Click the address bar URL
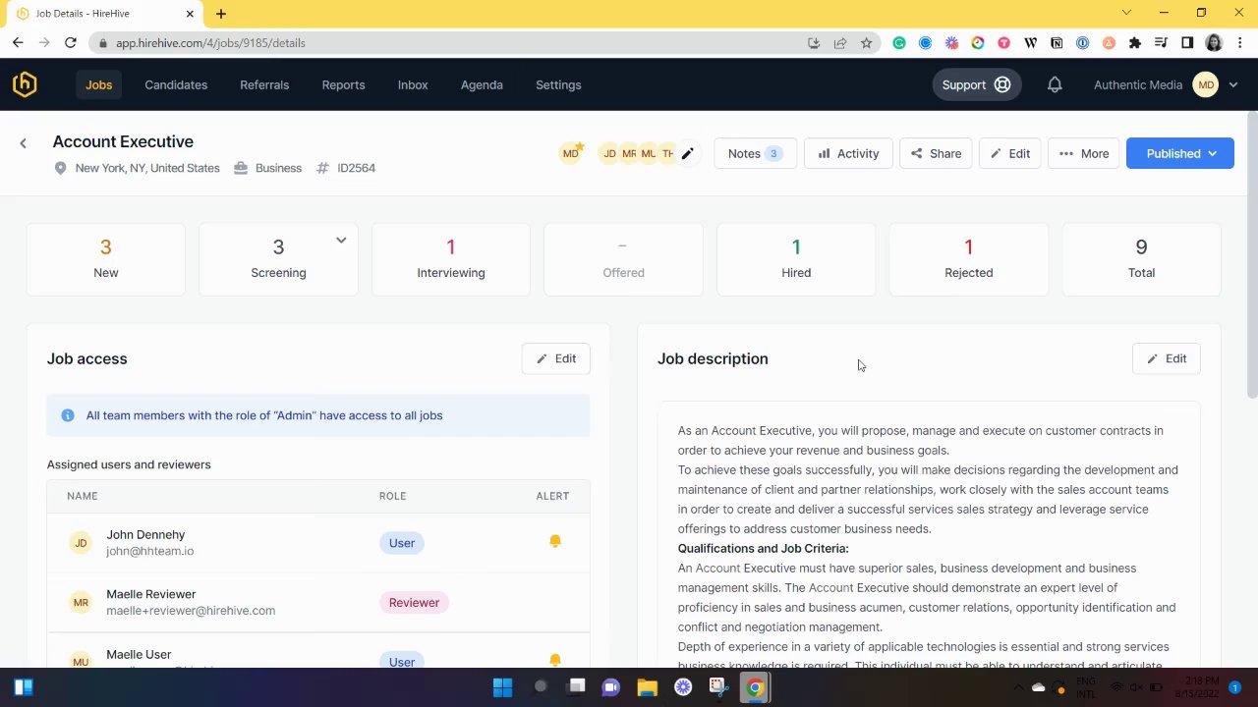The image size is (1258, 707). coord(210,43)
